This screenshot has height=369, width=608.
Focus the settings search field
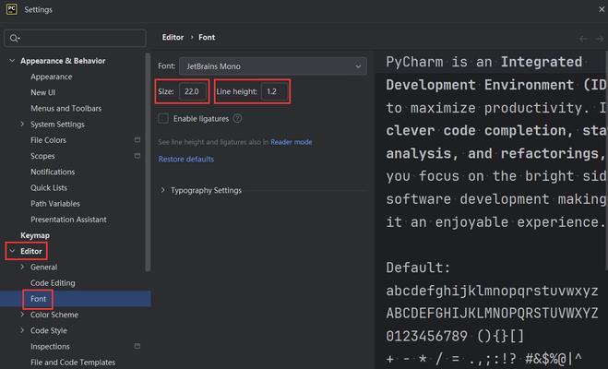point(76,38)
